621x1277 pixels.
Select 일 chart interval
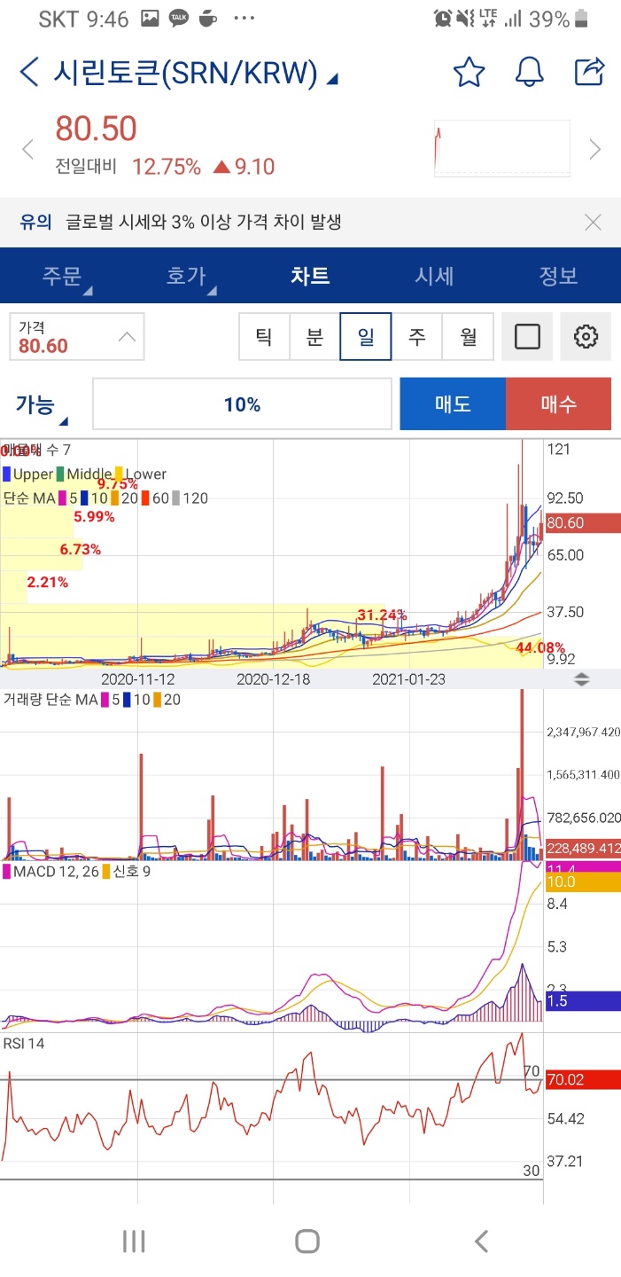(366, 336)
